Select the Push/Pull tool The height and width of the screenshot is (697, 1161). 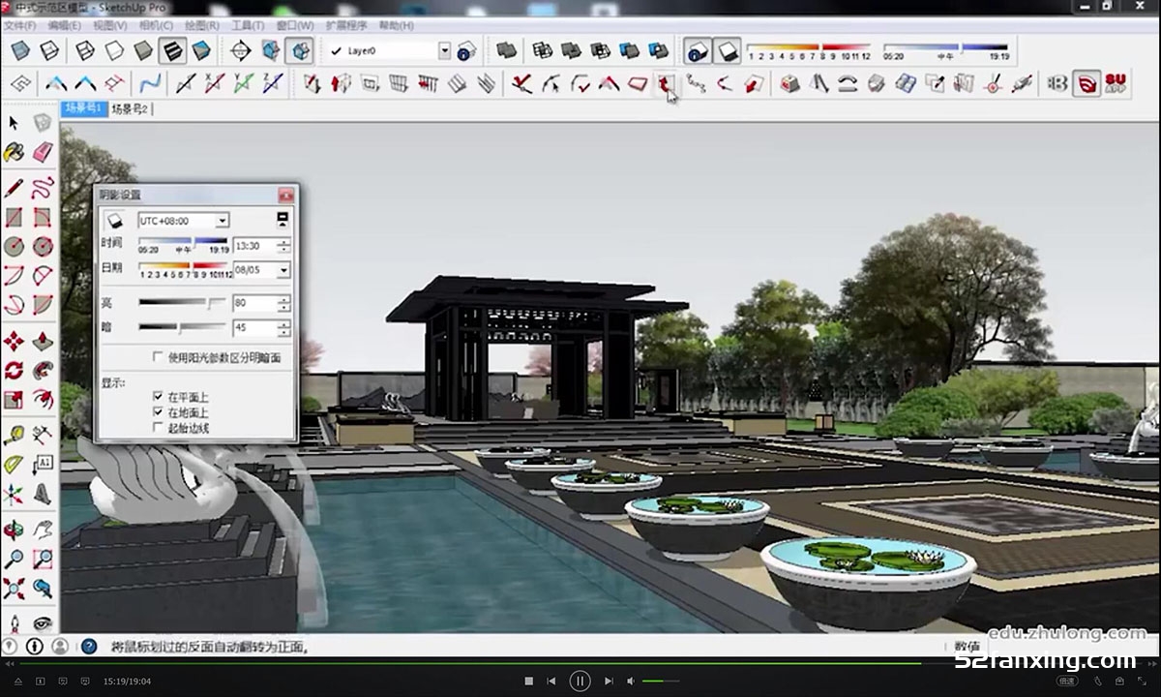[43, 341]
